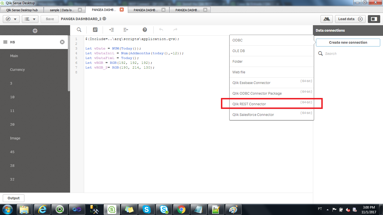The height and width of the screenshot is (215, 383).
Task: Click the disabled Save button
Action: click(50, 19)
